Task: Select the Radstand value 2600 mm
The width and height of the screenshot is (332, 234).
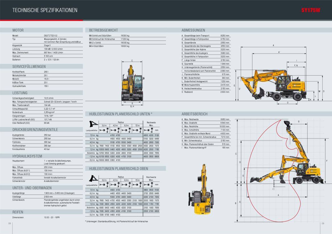Action: pos(225,92)
